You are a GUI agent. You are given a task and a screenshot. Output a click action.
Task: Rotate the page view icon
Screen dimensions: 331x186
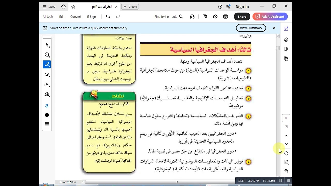tap(286, 153)
